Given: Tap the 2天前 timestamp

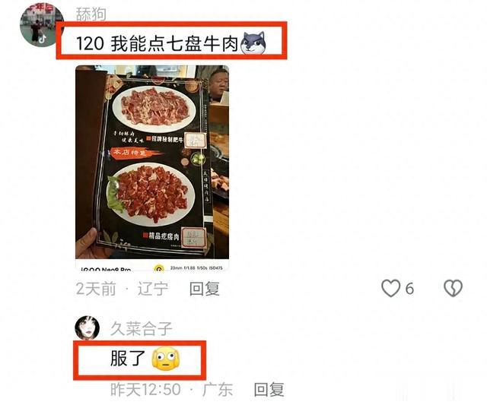Looking at the screenshot, I should pos(96,289).
